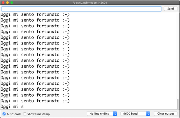Focus the serial message input field

point(81,9)
